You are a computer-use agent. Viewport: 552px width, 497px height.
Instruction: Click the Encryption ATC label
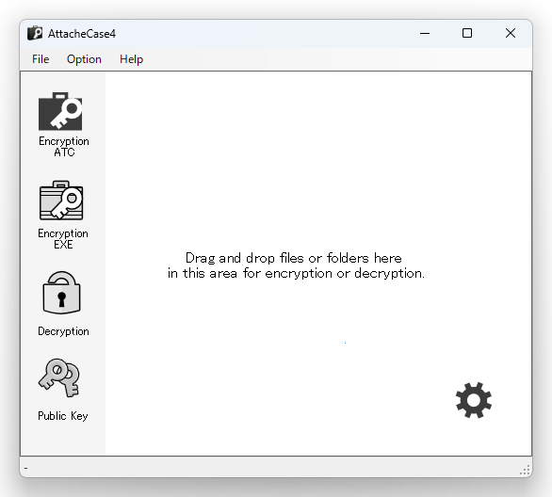point(64,146)
